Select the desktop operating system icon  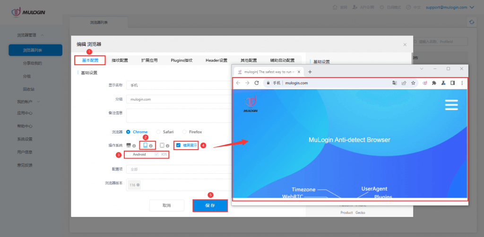tap(129, 145)
